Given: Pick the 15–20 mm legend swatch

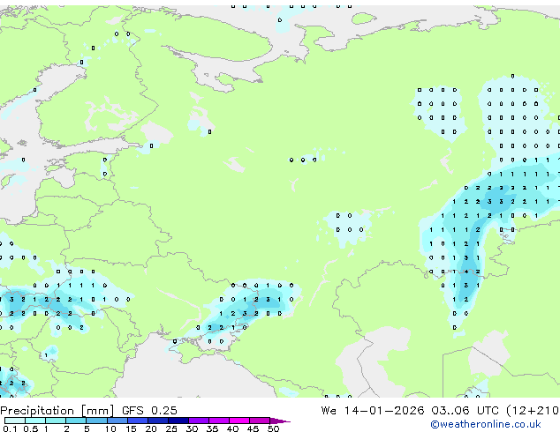Looking at the screenshot, I should coord(138,421).
